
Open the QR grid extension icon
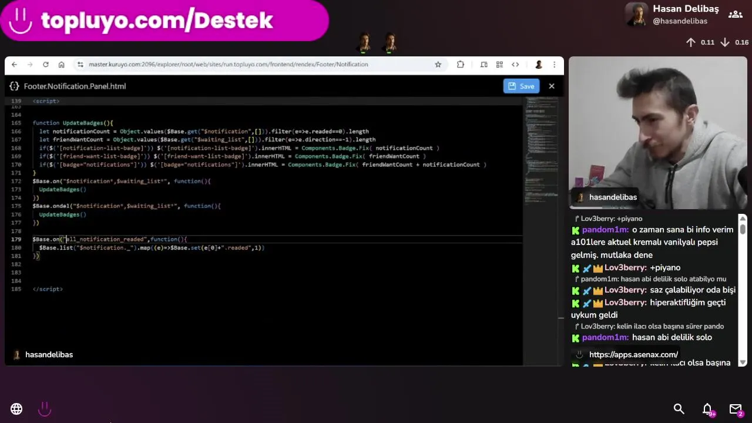[x=499, y=65]
